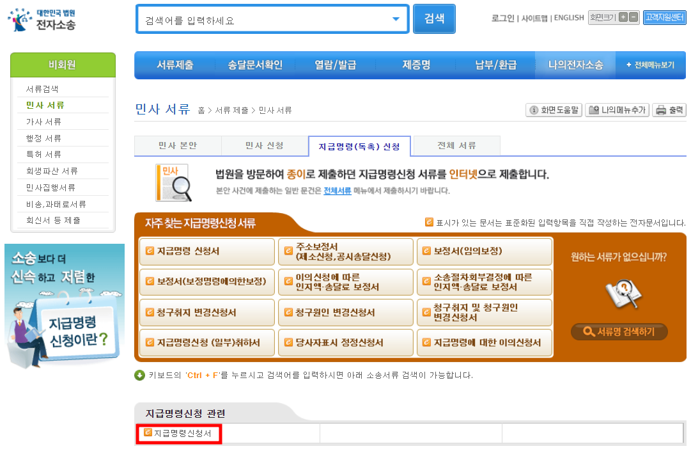Click the 나의메뉴추가 add-to-menu icon

594,109
